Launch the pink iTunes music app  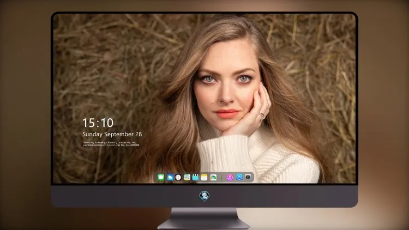pos(230,177)
